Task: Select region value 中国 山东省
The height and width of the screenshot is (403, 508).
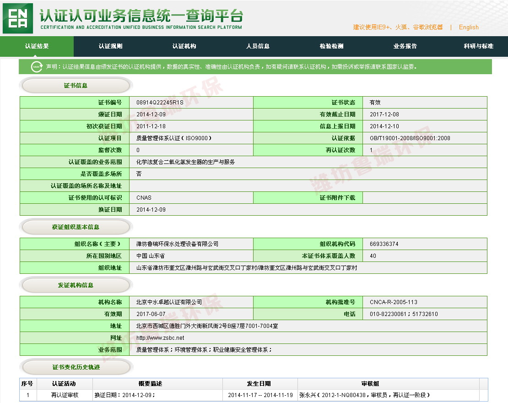Action: [x=150, y=256]
